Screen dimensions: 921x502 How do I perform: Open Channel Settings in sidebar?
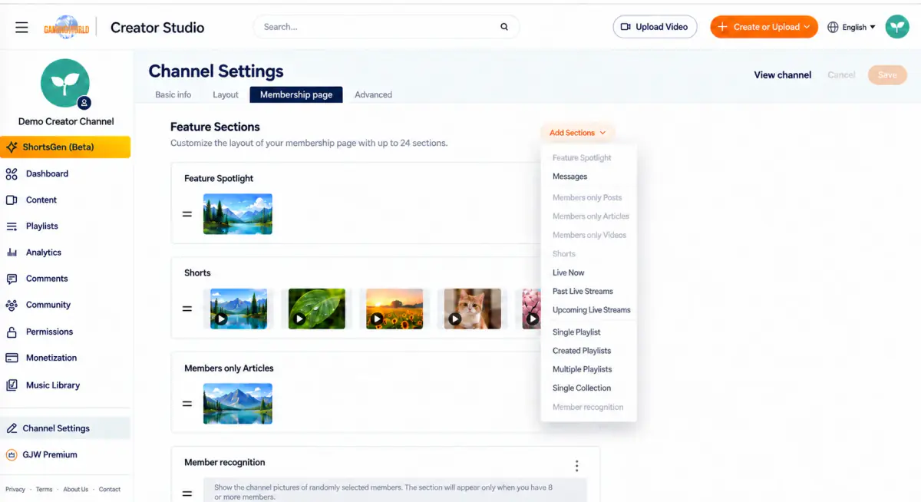tap(65, 428)
